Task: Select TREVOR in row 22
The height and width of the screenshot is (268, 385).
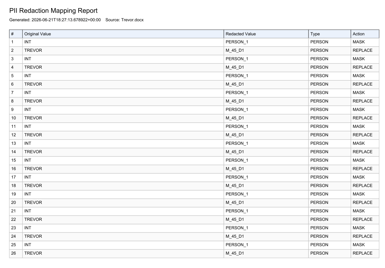Action: point(33,219)
